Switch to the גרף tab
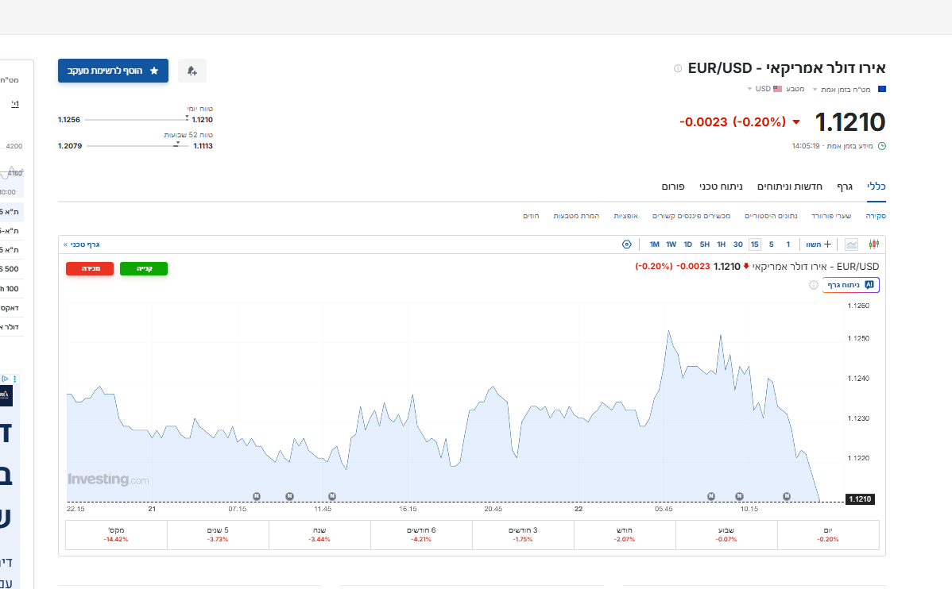This screenshot has width=952, height=589. [x=845, y=187]
